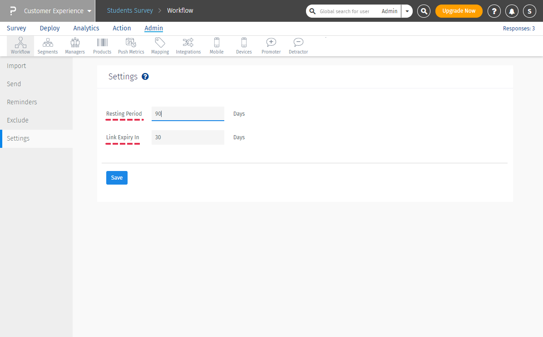This screenshot has height=337, width=543.
Task: Select the Detractor chat icon
Action: (298, 43)
